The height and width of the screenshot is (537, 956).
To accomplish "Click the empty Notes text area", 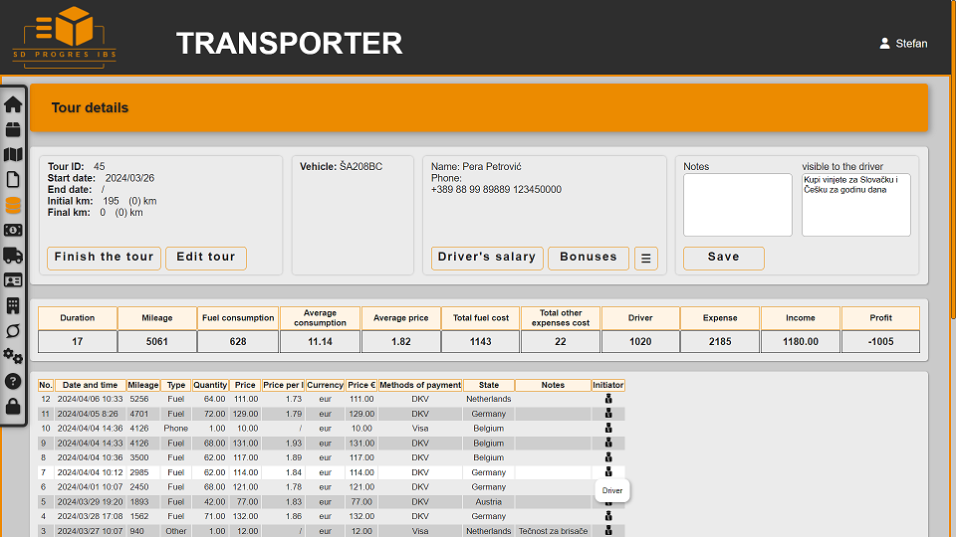I will [737, 205].
